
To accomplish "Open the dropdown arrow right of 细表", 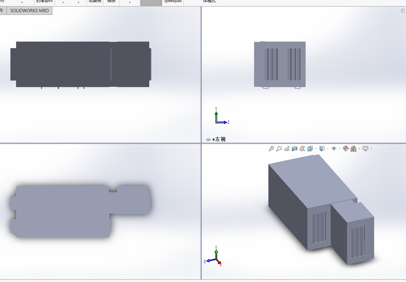I will [x=130, y=2].
